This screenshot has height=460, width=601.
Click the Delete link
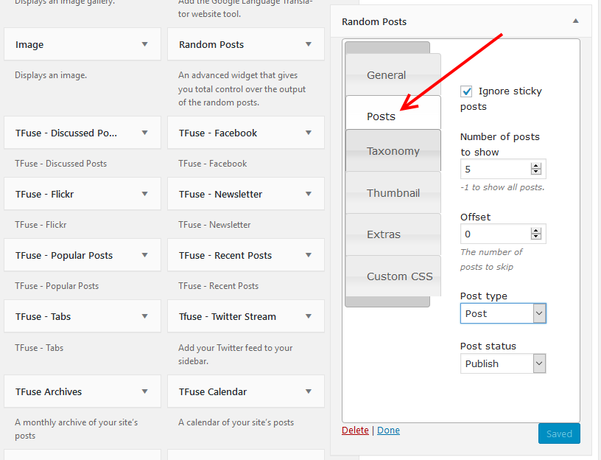355,430
